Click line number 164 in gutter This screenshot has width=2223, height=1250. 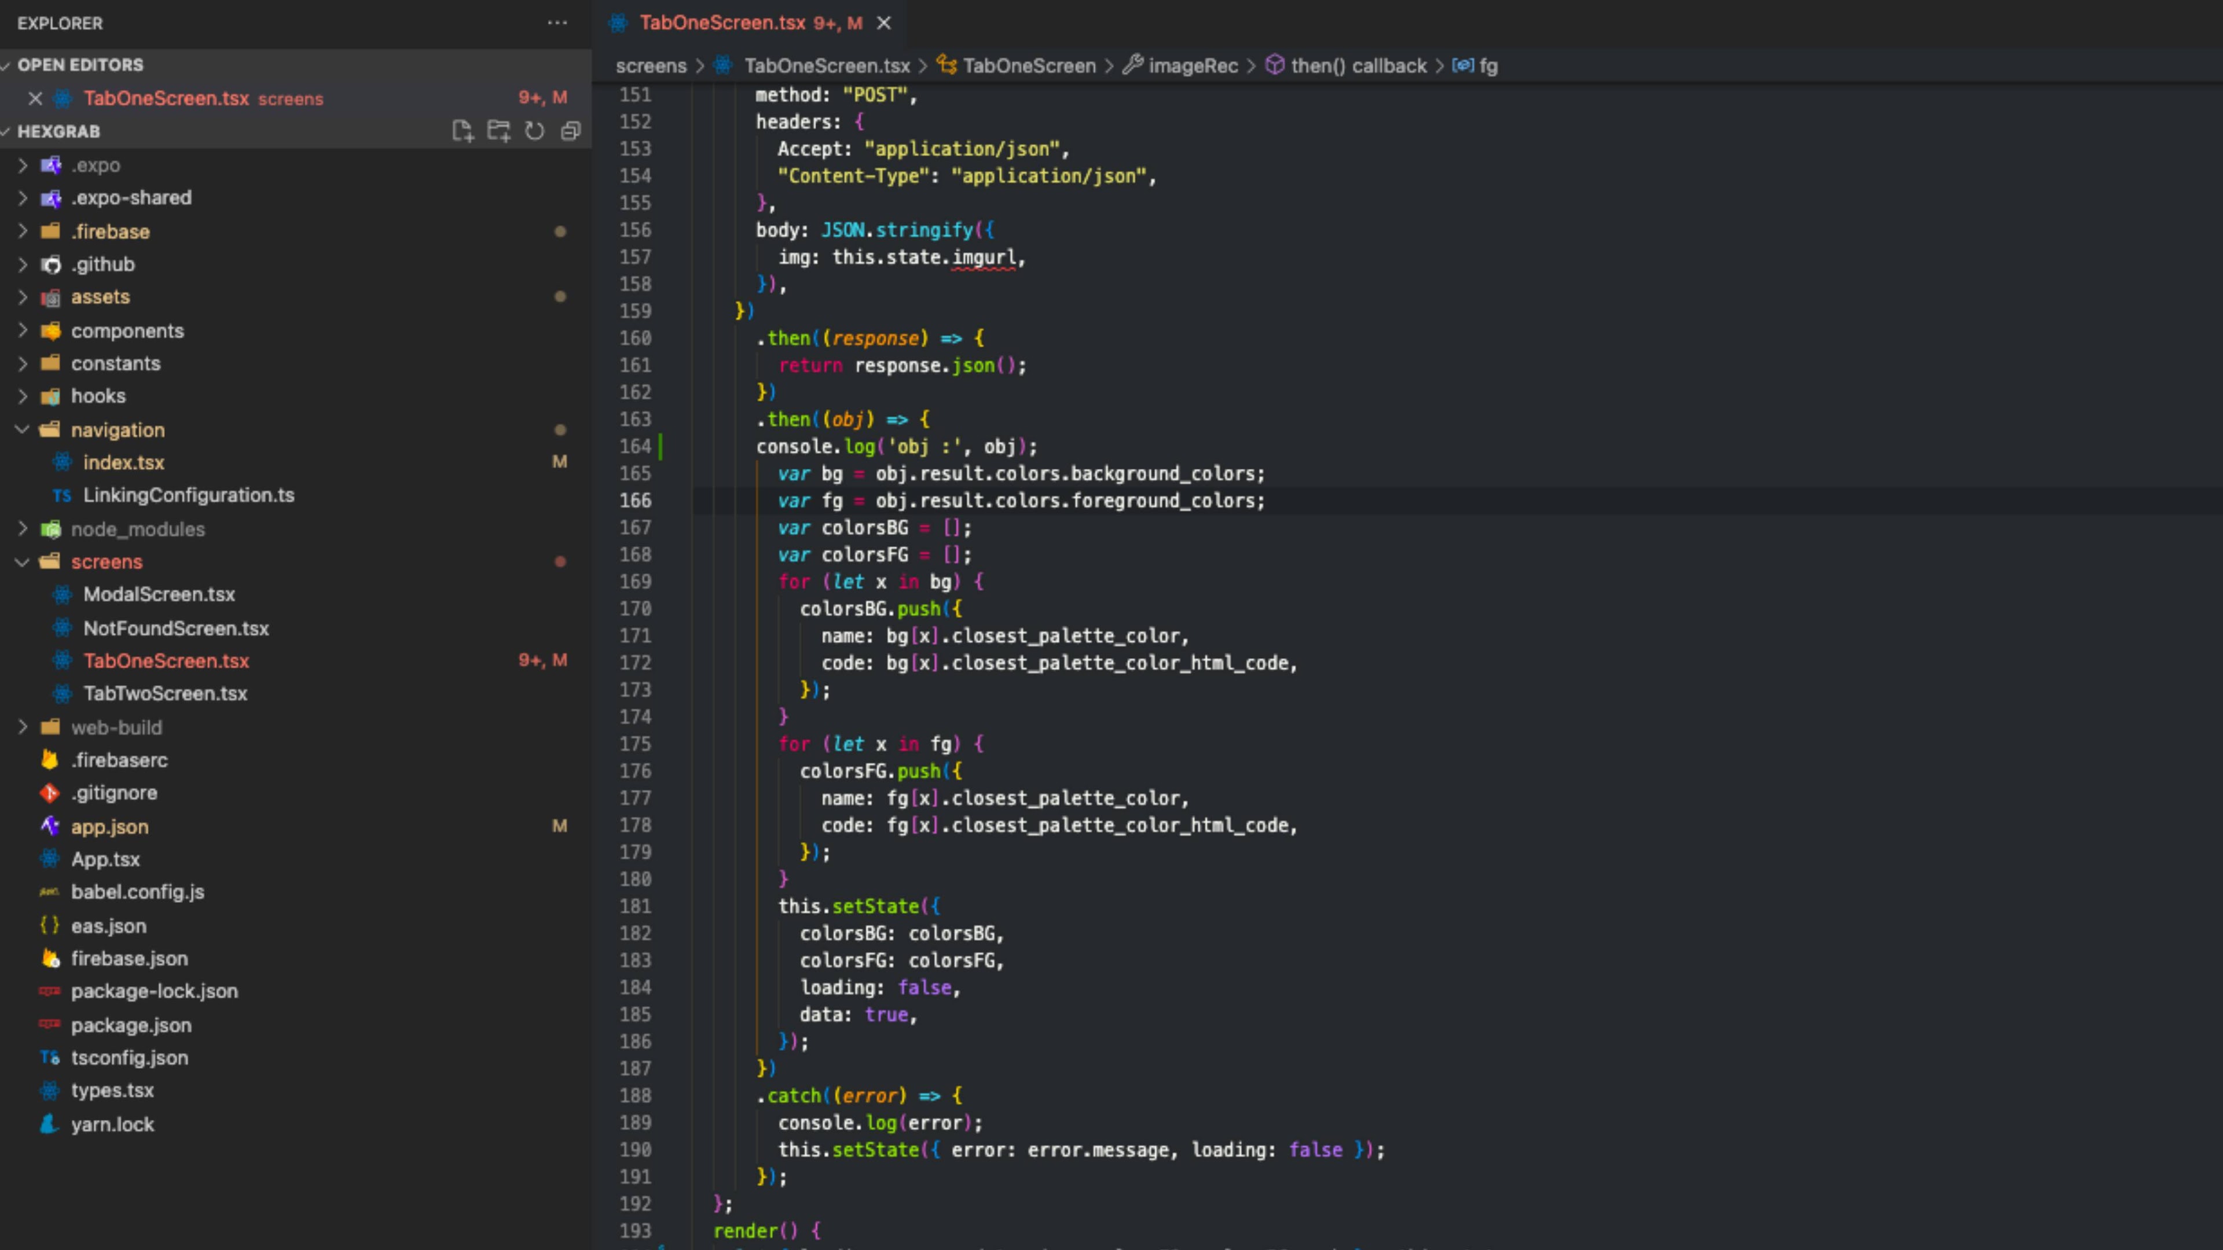pos(635,446)
